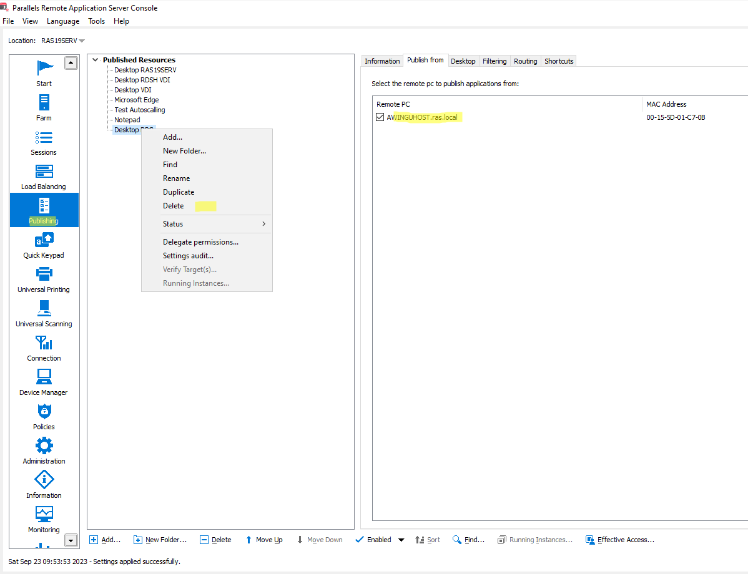748x574 pixels.
Task: Open the Tools menu
Action: point(96,21)
